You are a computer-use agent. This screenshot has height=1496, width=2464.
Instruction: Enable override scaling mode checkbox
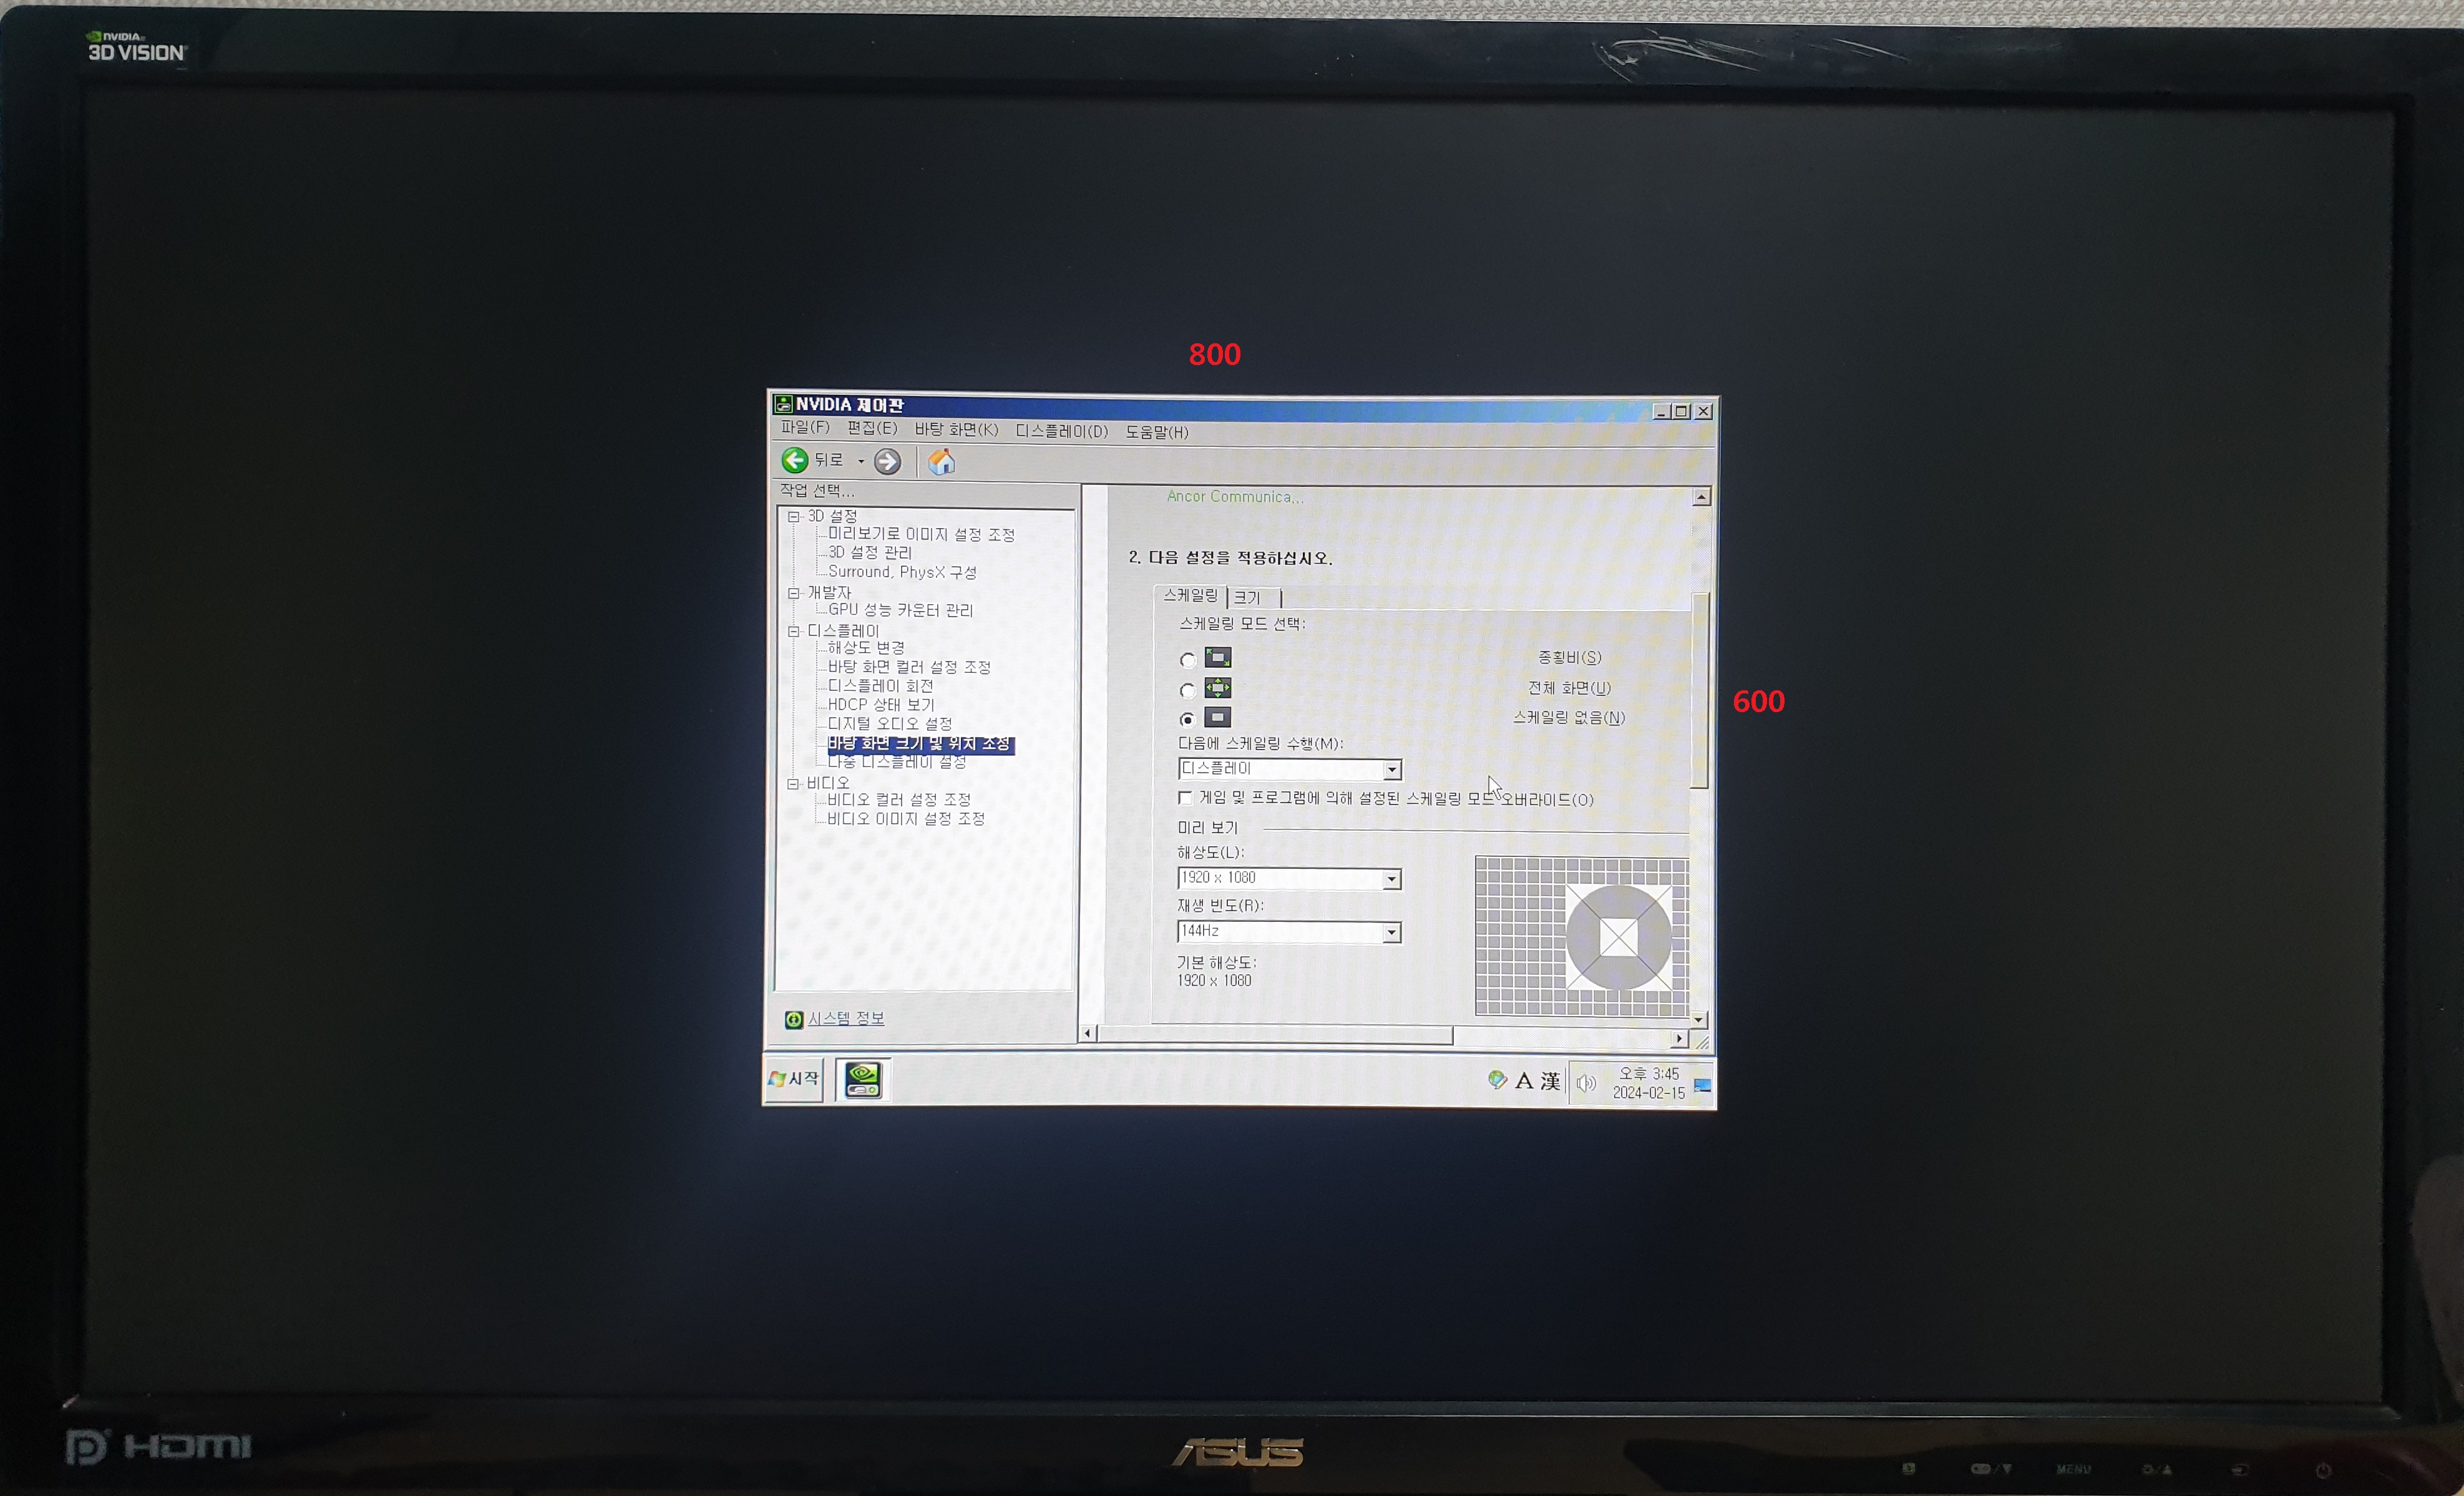pyautogui.click(x=1185, y=798)
